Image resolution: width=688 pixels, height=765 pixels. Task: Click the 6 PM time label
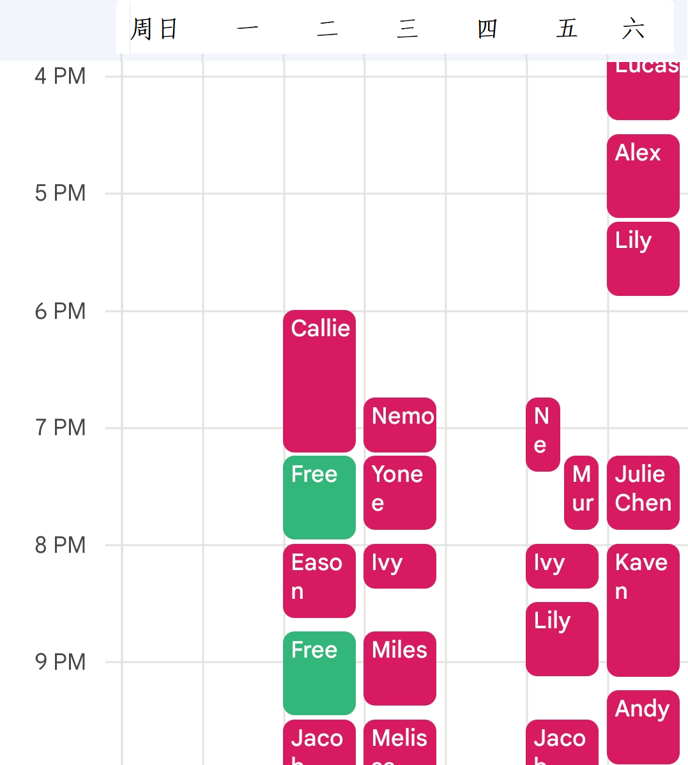tap(60, 311)
